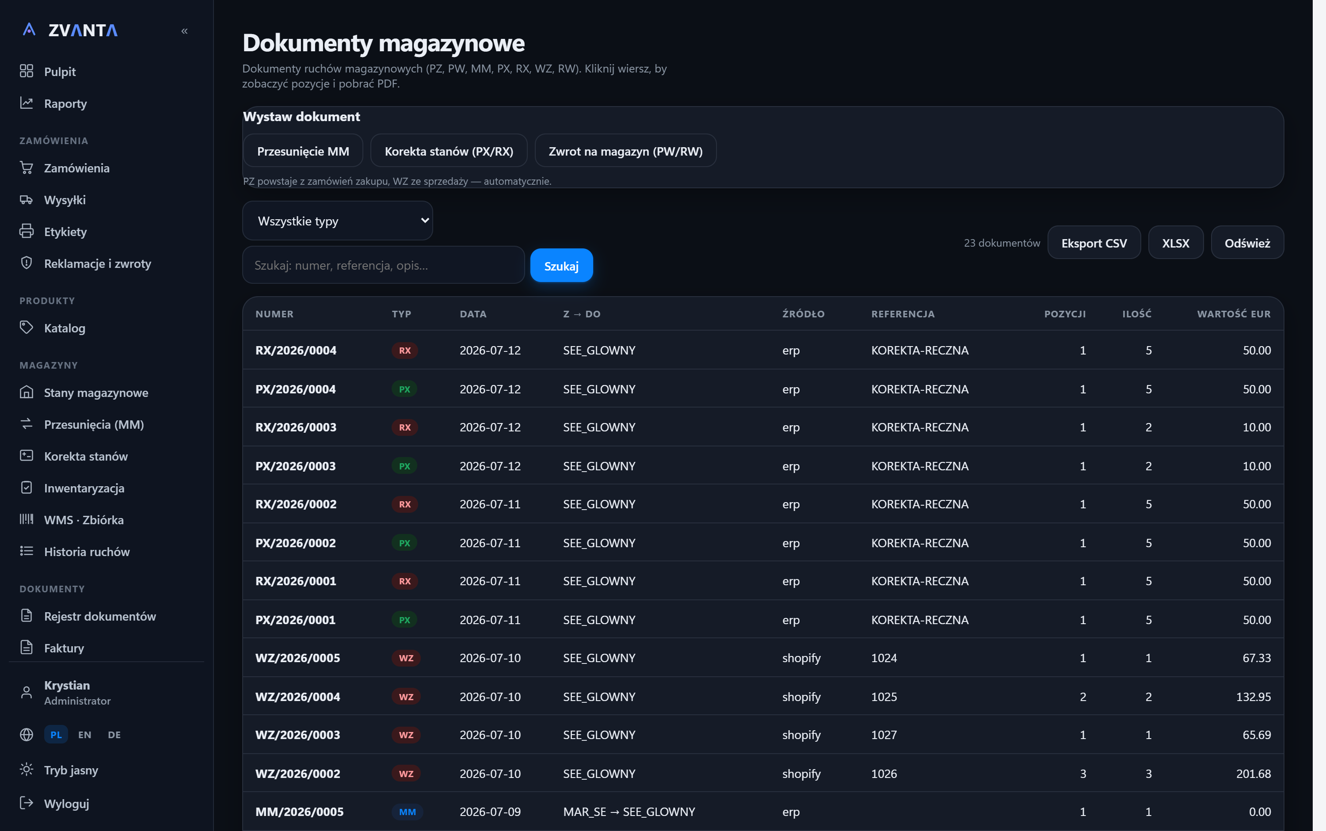Focus the search field for numer, referencja

click(x=383, y=265)
